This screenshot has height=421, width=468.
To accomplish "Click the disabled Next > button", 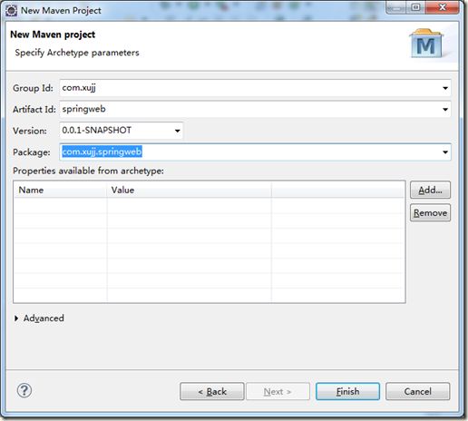I will [x=278, y=391].
